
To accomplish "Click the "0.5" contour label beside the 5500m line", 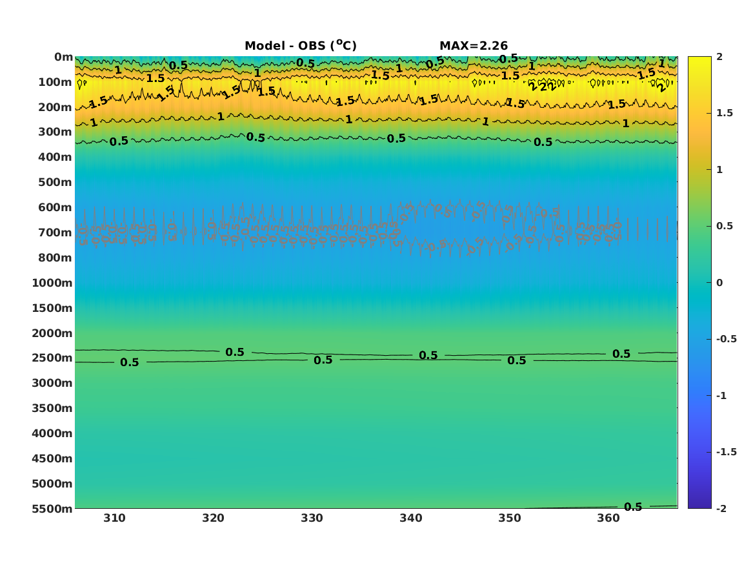I will [x=633, y=507].
